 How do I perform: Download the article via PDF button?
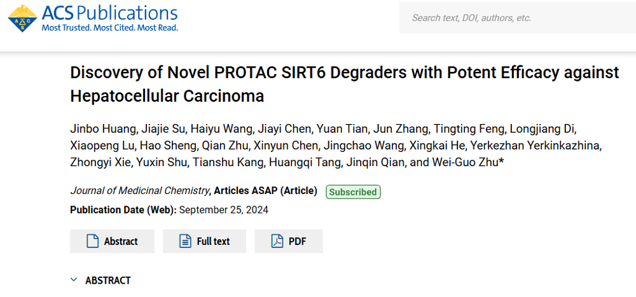point(289,241)
